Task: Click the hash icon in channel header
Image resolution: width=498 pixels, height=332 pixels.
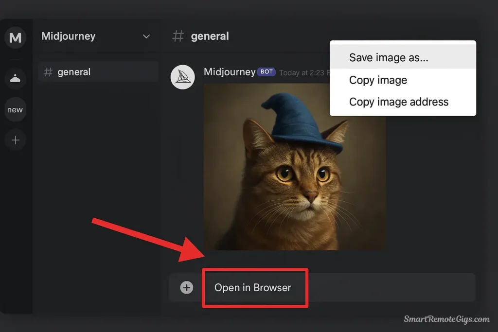Action: (x=178, y=36)
